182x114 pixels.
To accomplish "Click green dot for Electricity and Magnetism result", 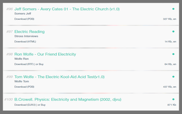I will 173,99.
